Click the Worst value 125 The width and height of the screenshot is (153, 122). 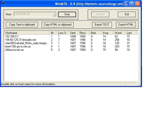pyautogui.click(x=117, y=43)
